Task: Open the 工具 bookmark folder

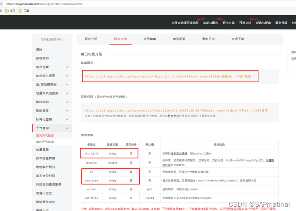Action: [24, 11]
